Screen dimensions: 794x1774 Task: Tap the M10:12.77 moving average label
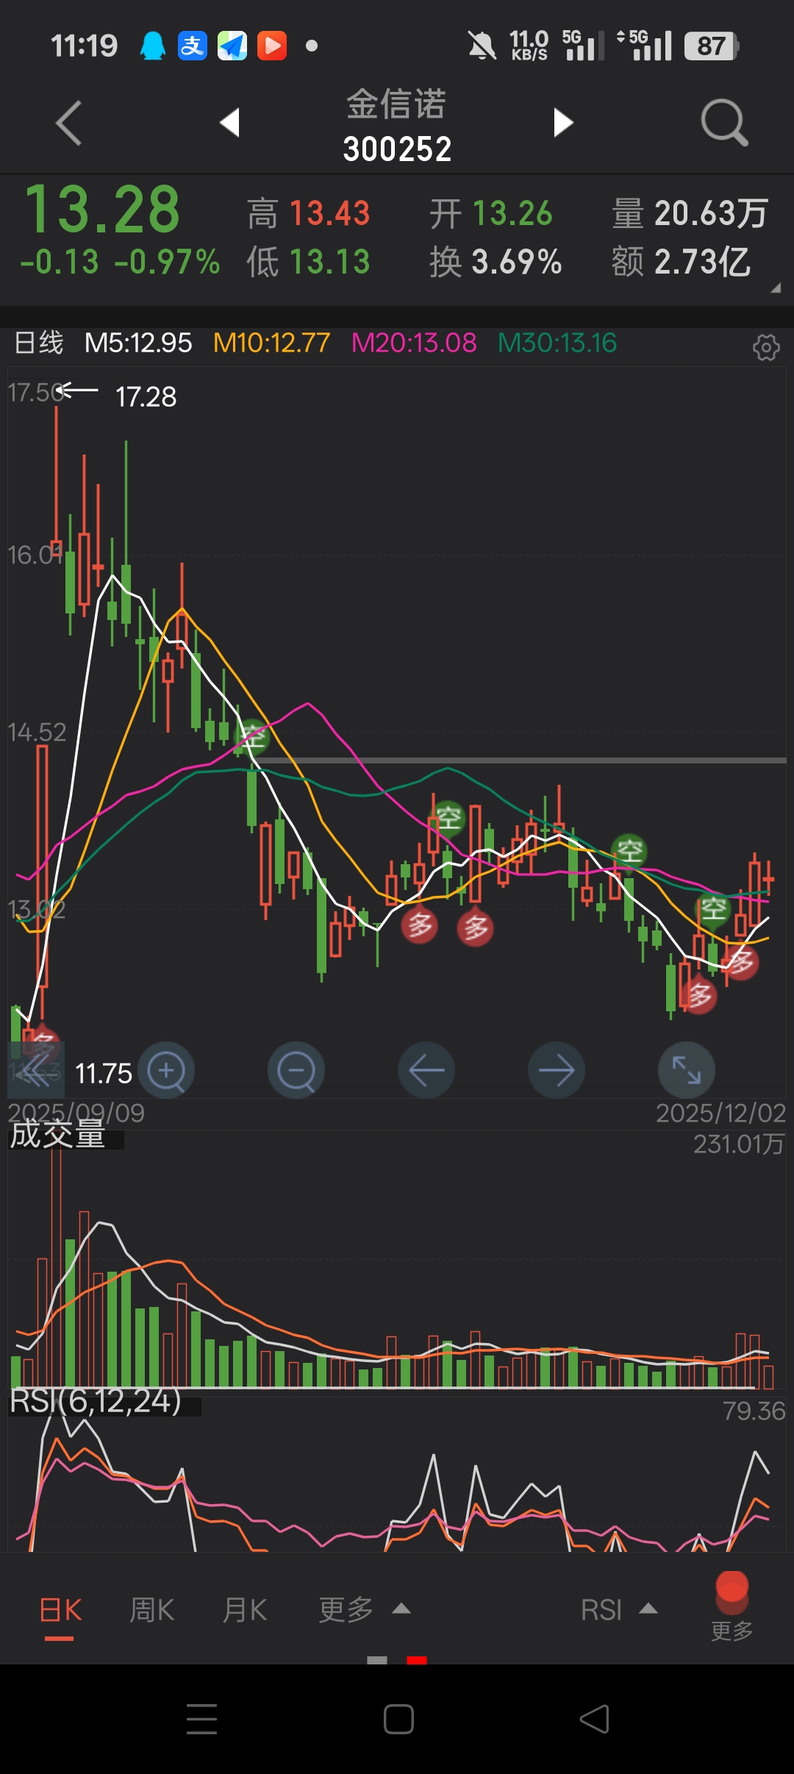[271, 343]
